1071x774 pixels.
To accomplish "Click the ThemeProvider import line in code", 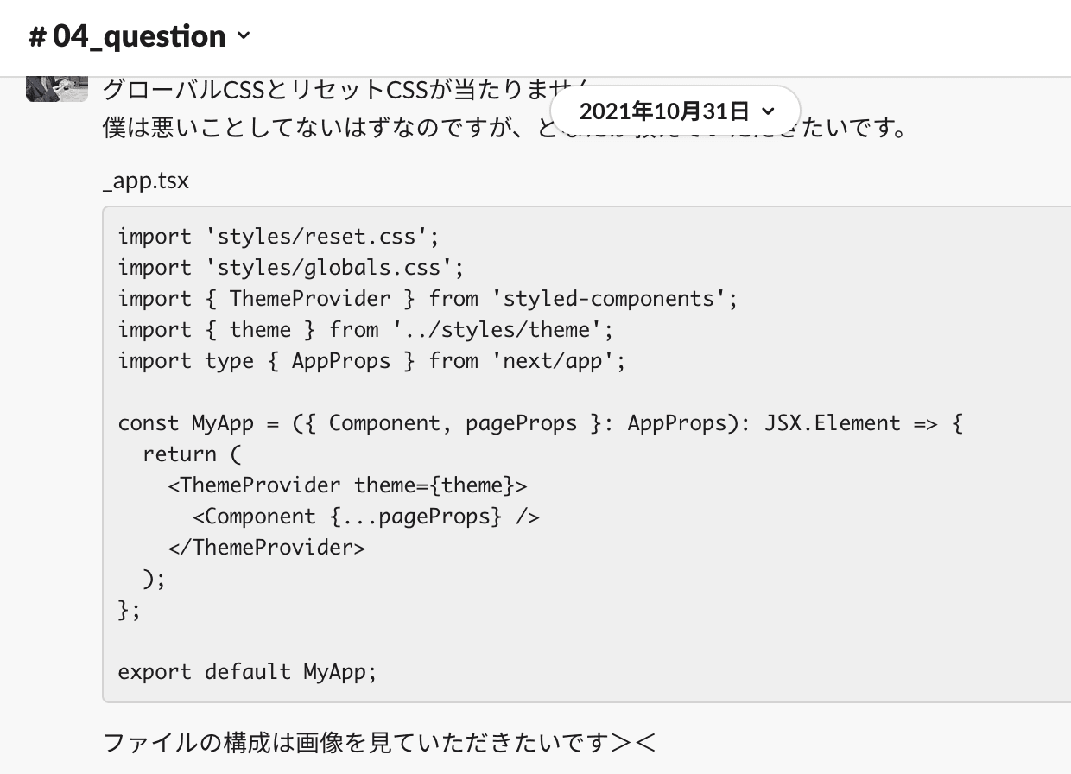I will click(428, 299).
